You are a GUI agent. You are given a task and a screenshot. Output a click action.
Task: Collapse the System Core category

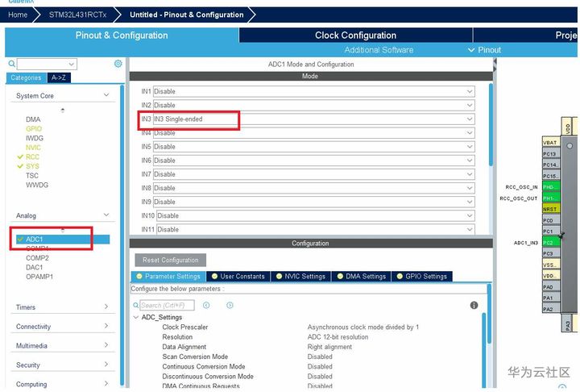point(106,95)
